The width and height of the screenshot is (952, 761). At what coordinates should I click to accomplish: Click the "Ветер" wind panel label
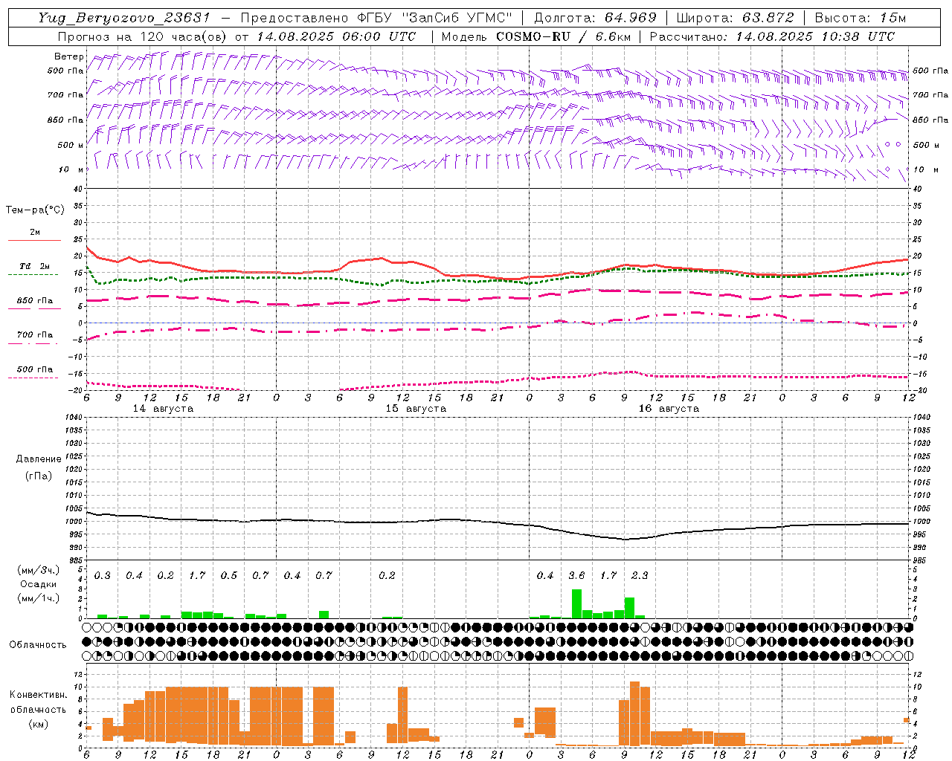click(69, 56)
